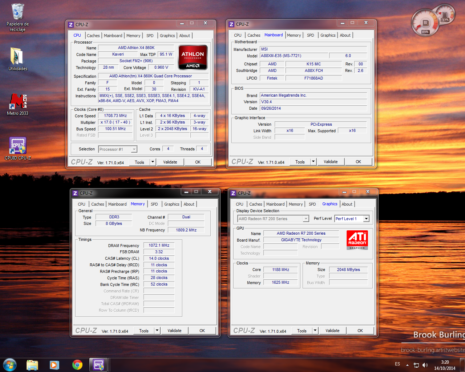
Task: Open Tools dropdown arrow in Memory window
Action: pos(157,331)
